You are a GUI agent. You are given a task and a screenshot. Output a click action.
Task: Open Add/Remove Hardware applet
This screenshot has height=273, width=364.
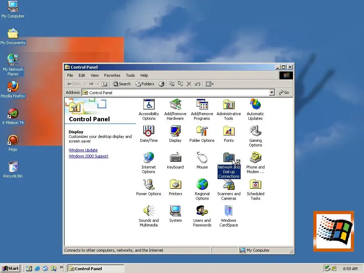point(175,109)
